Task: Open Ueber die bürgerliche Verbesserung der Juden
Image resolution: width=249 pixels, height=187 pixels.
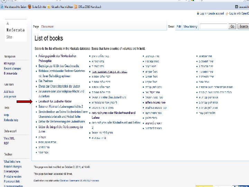Action: [61, 129]
